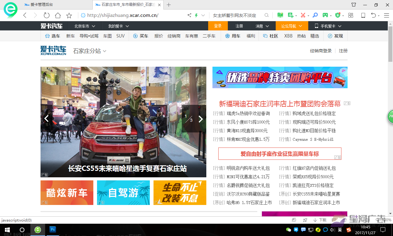Viewport: 393px width, 236px height.
Task: Click the volume speaker tray icon
Action: click(x=333, y=230)
